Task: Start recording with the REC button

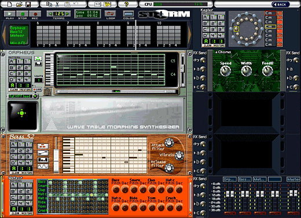Action: (x=35, y=14)
